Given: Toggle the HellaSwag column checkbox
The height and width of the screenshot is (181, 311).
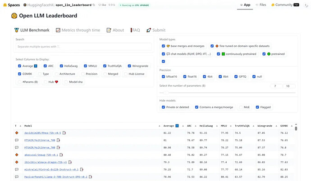Looking at the screenshot, I should [61, 66].
